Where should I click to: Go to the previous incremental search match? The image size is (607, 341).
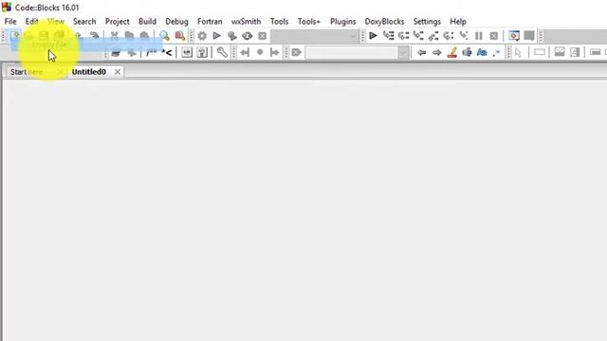point(421,52)
